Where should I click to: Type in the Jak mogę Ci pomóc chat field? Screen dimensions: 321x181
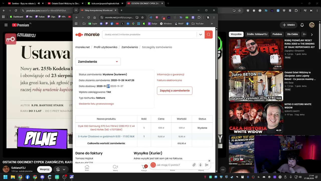pyautogui.click(x=173, y=165)
